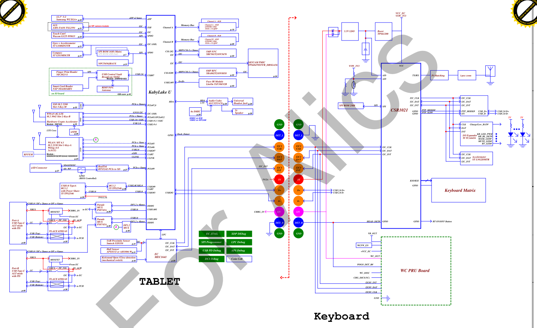Click the WWAN 4G LTE block

(x=64, y=119)
